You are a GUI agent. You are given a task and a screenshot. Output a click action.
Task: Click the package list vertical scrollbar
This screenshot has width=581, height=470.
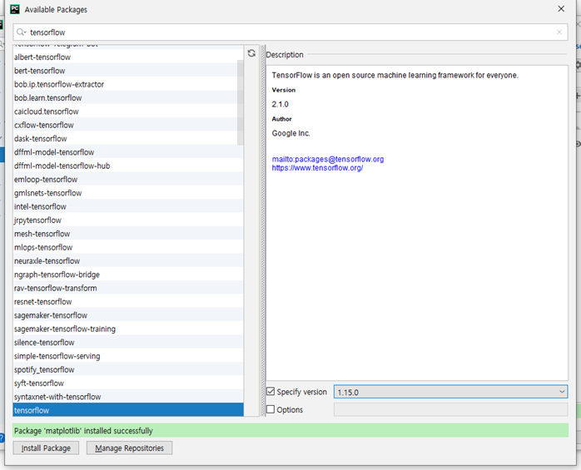tap(240, 102)
